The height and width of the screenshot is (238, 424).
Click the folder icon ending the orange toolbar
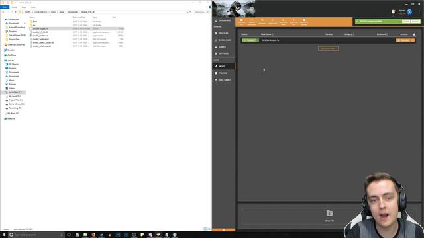304,22
